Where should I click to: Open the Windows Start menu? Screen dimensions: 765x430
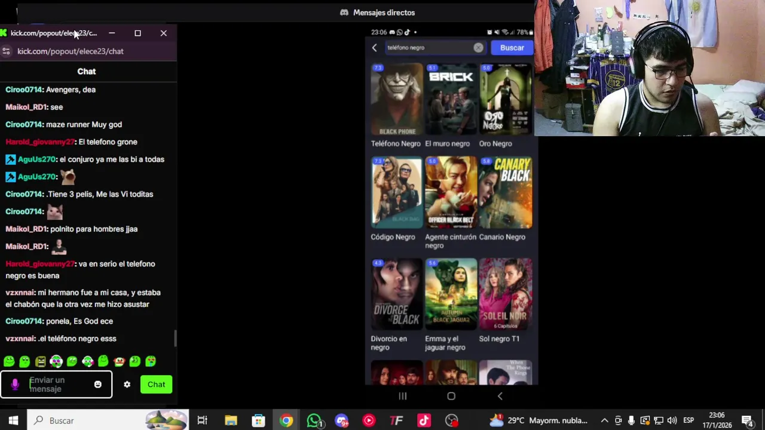[13, 420]
